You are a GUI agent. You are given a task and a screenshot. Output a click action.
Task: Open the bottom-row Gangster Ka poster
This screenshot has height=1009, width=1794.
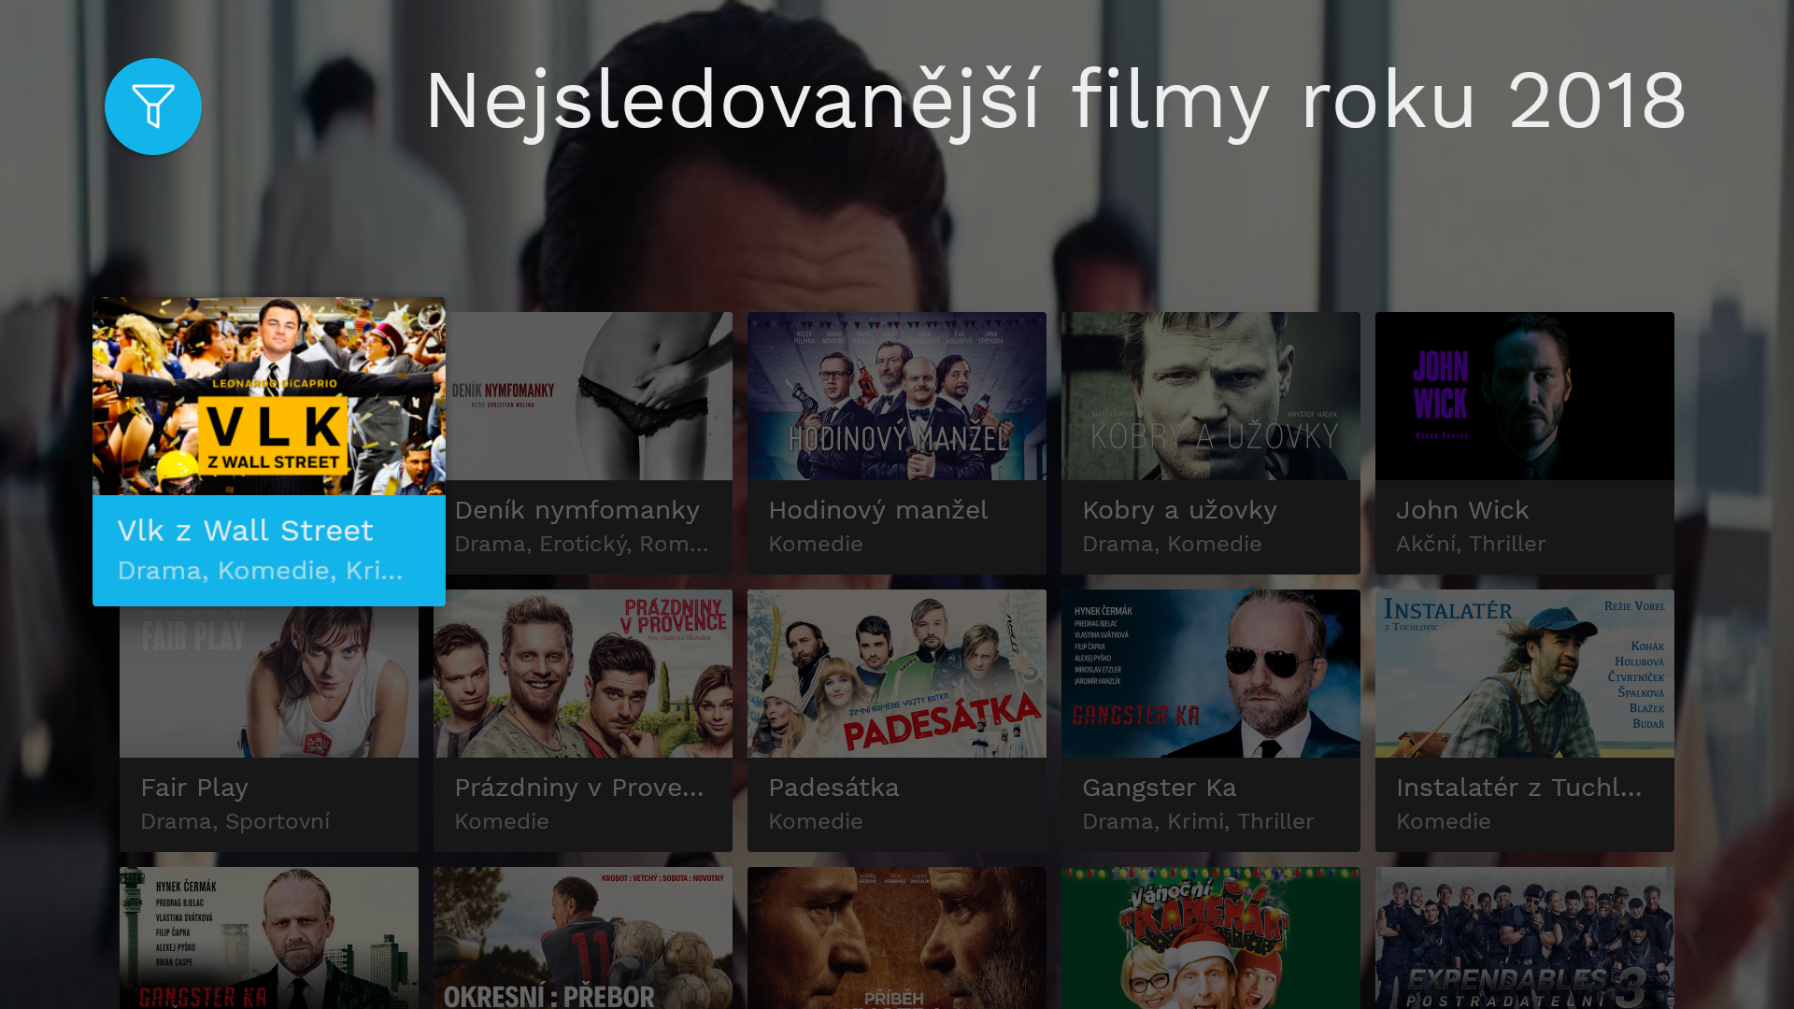tap(269, 938)
